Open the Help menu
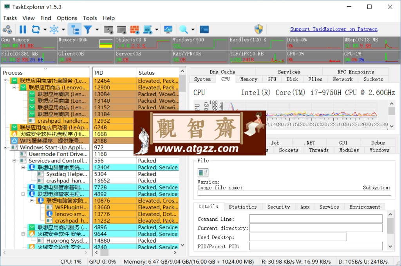 [109, 18]
